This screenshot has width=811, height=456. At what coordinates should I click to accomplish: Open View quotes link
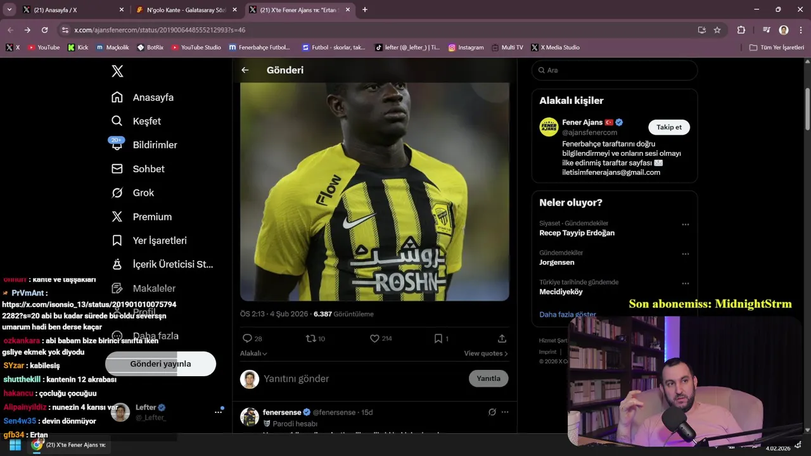coord(486,353)
